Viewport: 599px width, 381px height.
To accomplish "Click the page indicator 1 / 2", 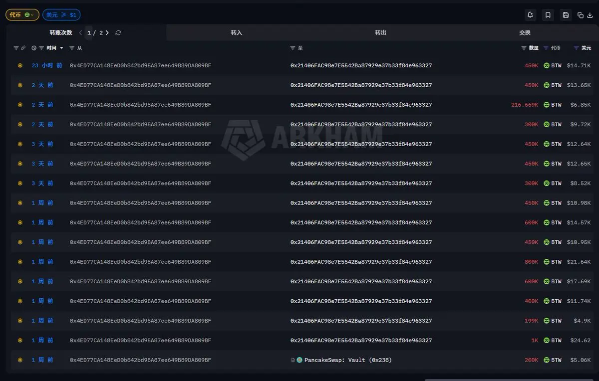I will click(x=95, y=33).
